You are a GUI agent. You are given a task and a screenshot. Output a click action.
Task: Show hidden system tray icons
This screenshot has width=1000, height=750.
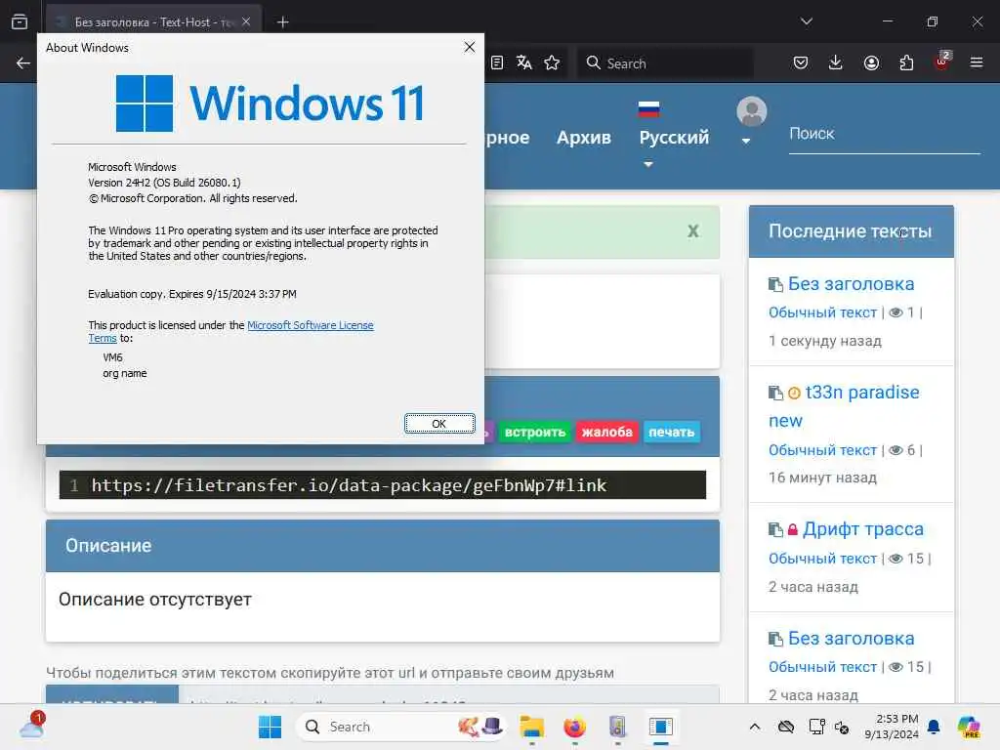755,727
